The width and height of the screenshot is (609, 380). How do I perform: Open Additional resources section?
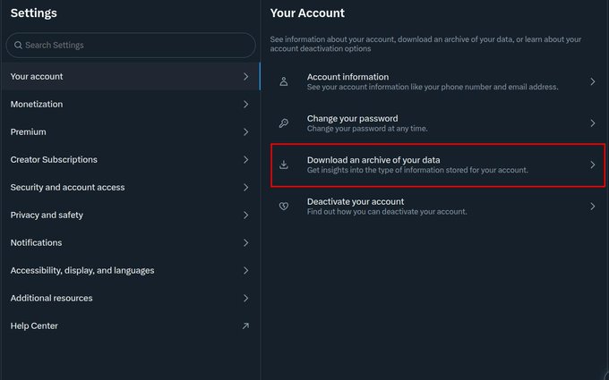click(x=130, y=298)
